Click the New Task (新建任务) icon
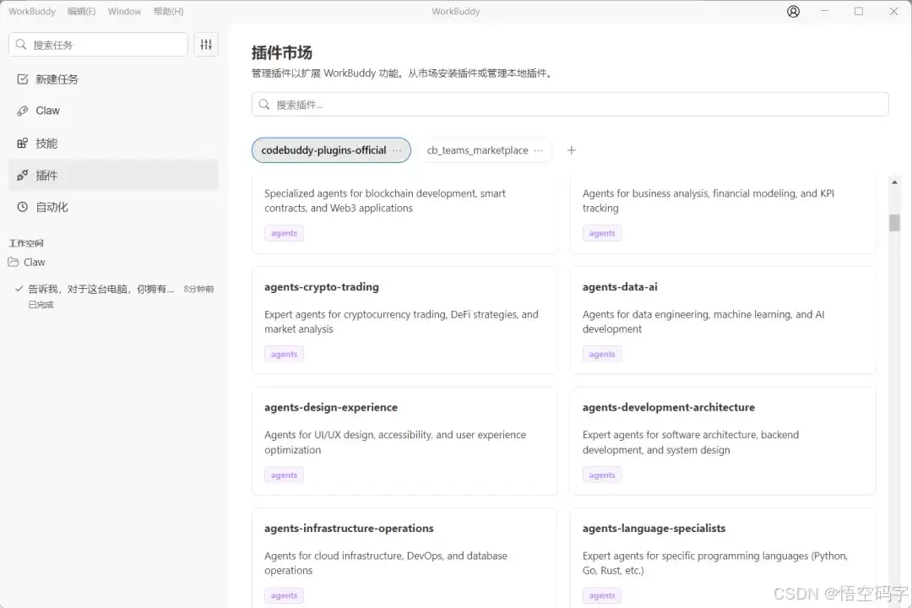Screen dimensions: 912x608 point(23,79)
